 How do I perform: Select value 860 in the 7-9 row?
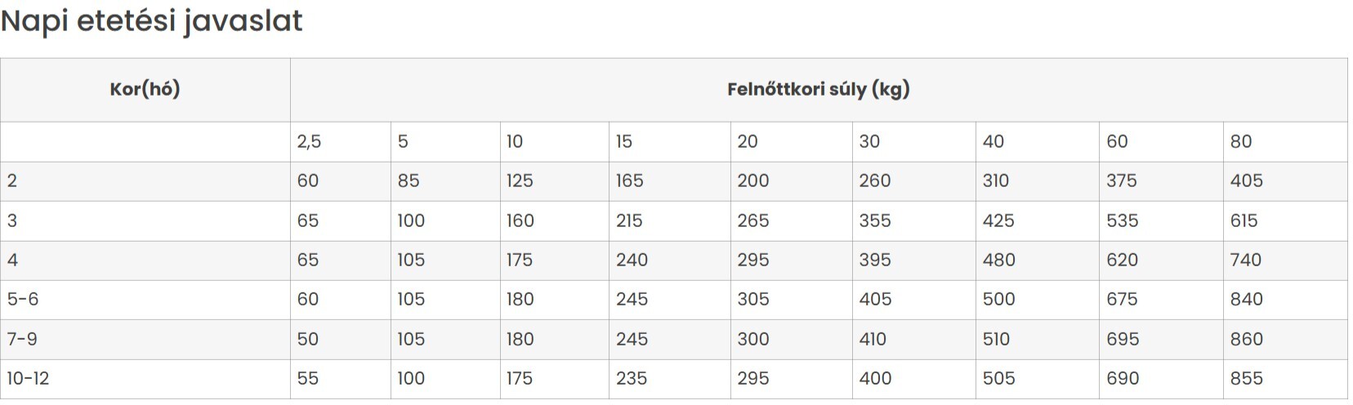click(1246, 340)
